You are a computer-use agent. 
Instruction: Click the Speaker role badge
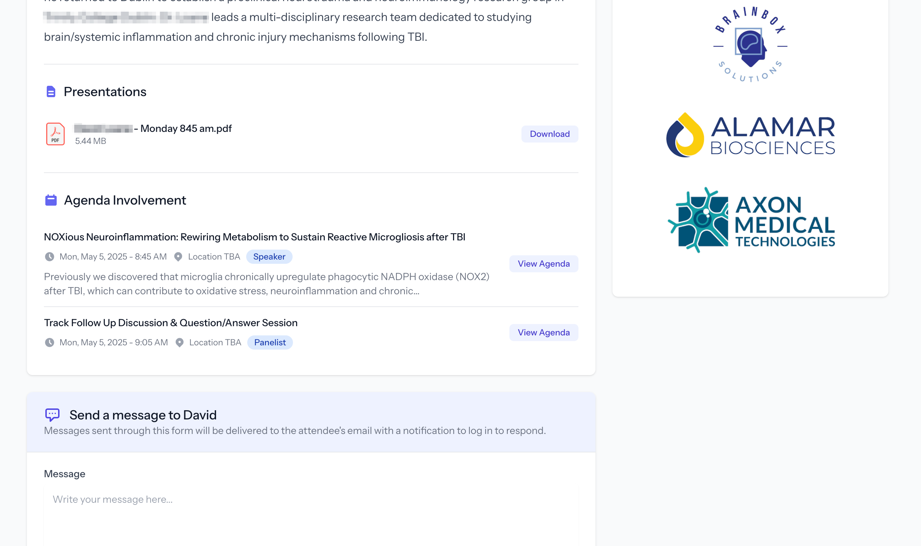pos(269,257)
